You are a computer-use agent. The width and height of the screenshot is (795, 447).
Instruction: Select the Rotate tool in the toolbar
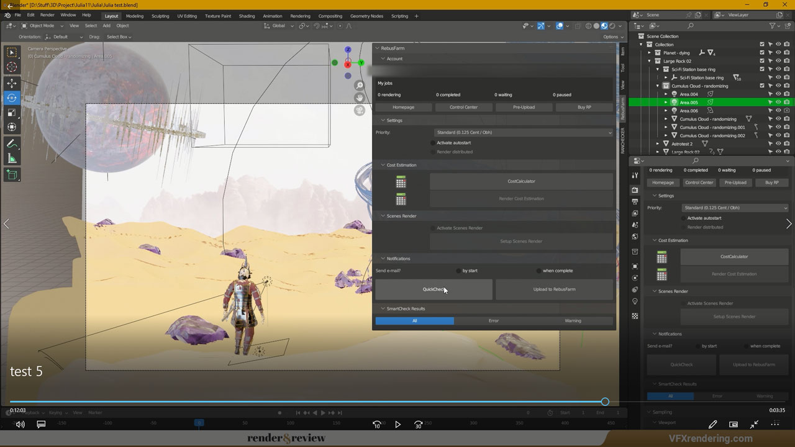tap(12, 97)
